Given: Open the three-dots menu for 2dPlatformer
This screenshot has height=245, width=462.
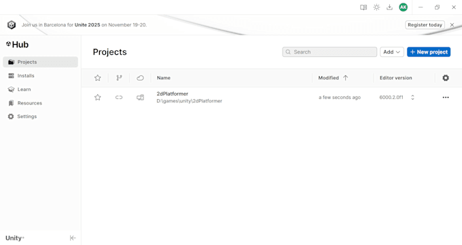Looking at the screenshot, I should coord(446,98).
